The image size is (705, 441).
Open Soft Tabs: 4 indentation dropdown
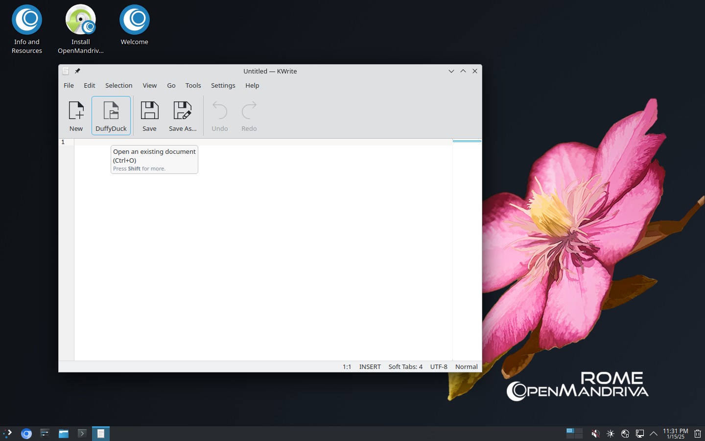point(405,367)
